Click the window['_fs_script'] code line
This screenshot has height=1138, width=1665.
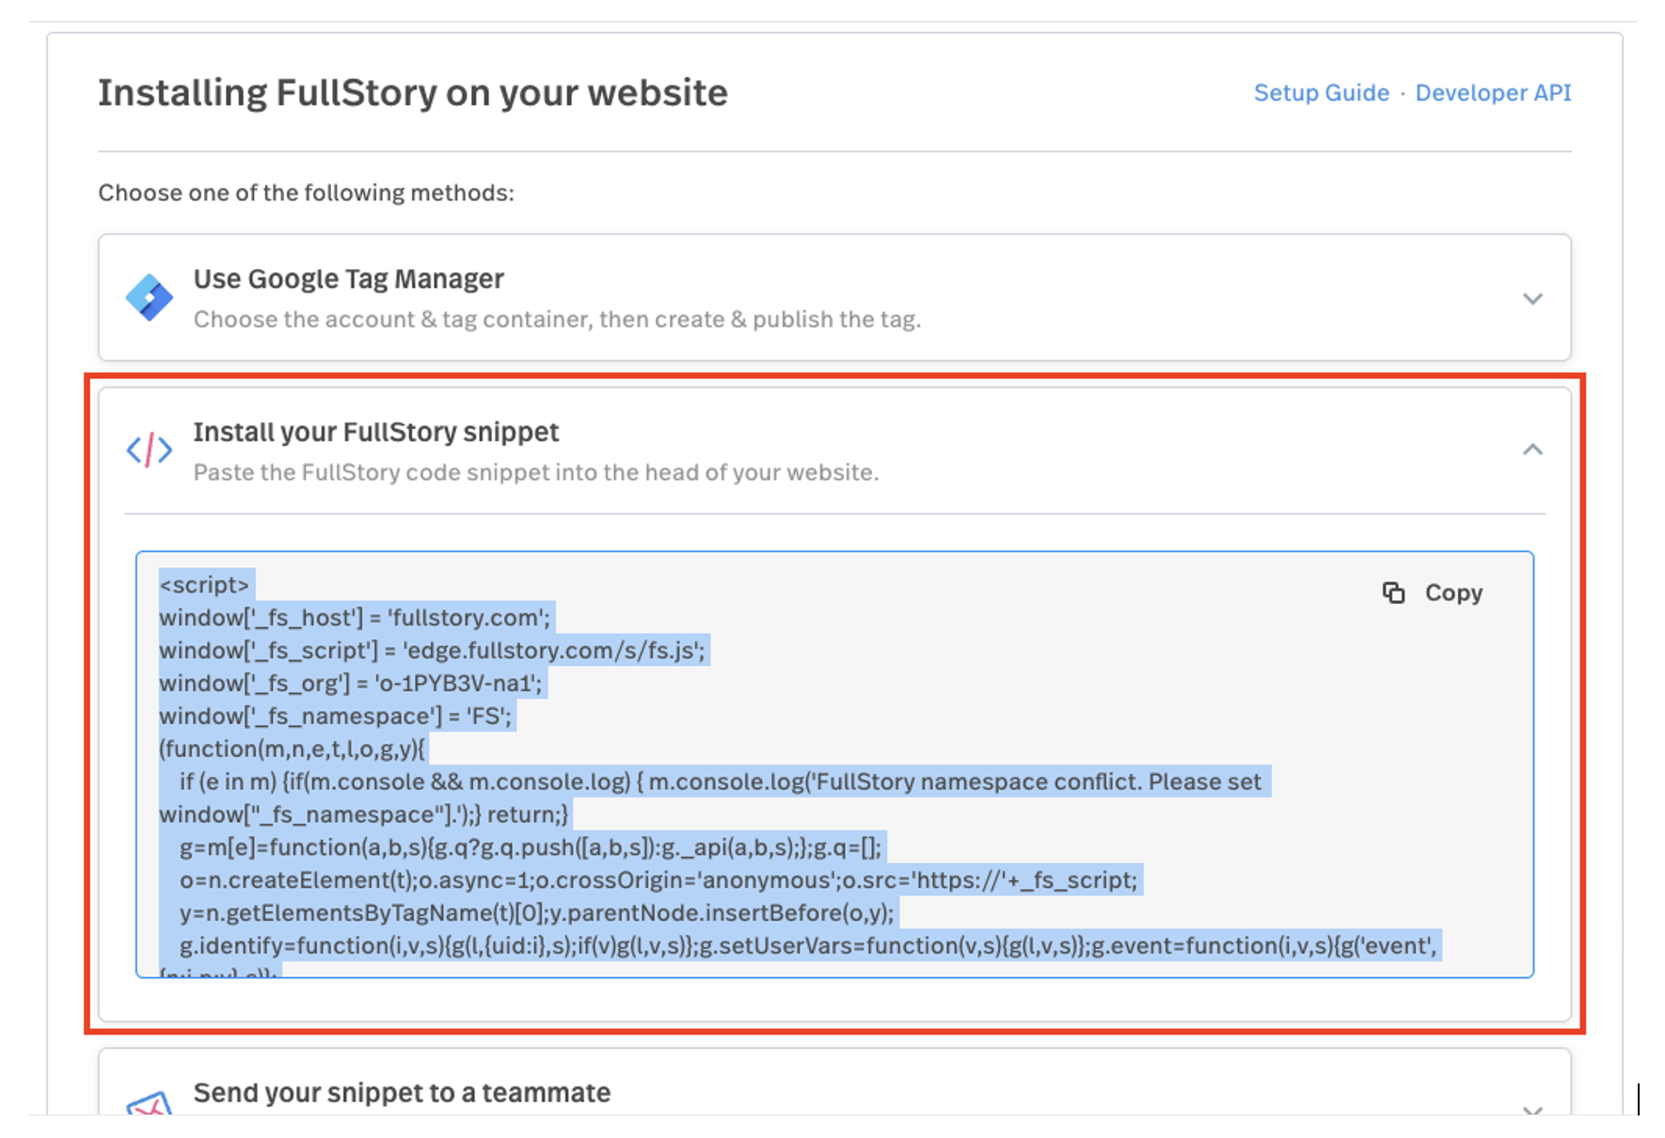click(432, 650)
